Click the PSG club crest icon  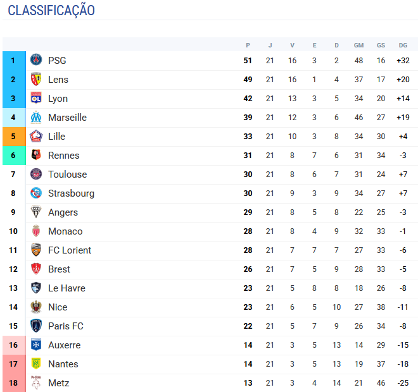(x=36, y=61)
